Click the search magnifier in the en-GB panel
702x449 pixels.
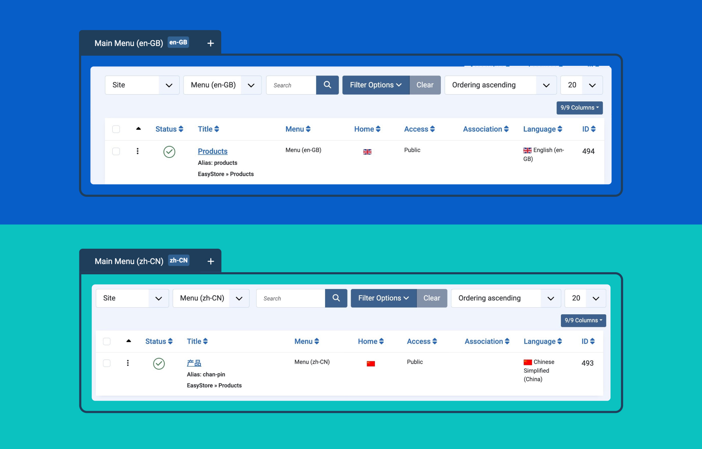(327, 85)
